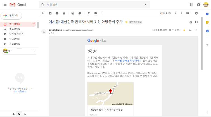
Task: Open the labels tag icon
Action: 96,13
